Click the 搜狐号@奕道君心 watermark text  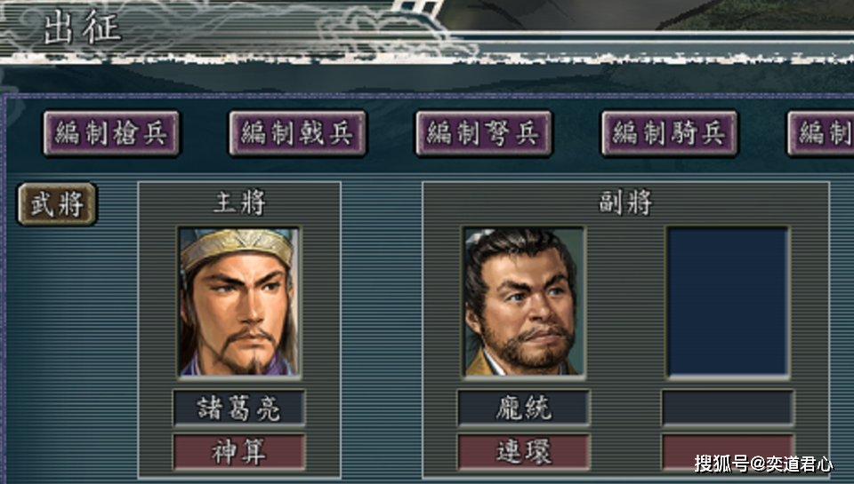pyautogui.click(x=763, y=464)
